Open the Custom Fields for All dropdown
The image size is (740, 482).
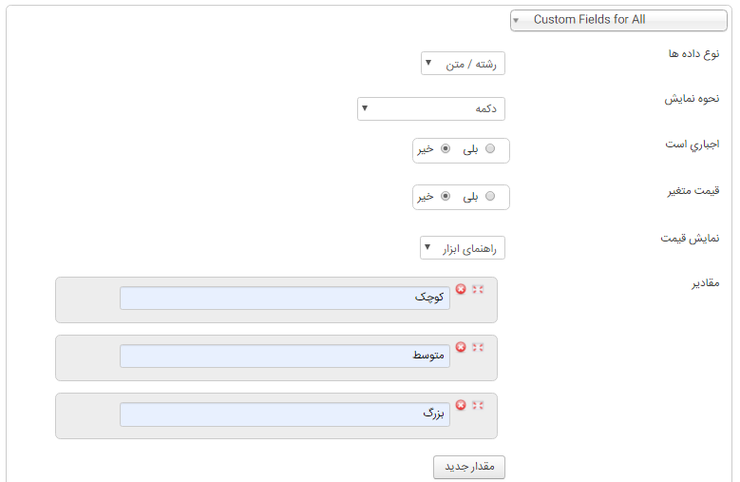point(618,19)
